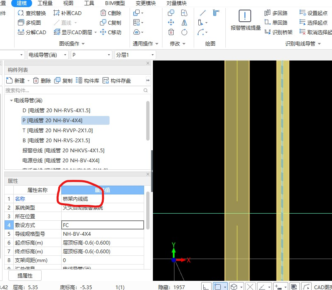Close the 属性 panel
The width and height of the screenshot is (332, 290).
(x=148, y=174)
